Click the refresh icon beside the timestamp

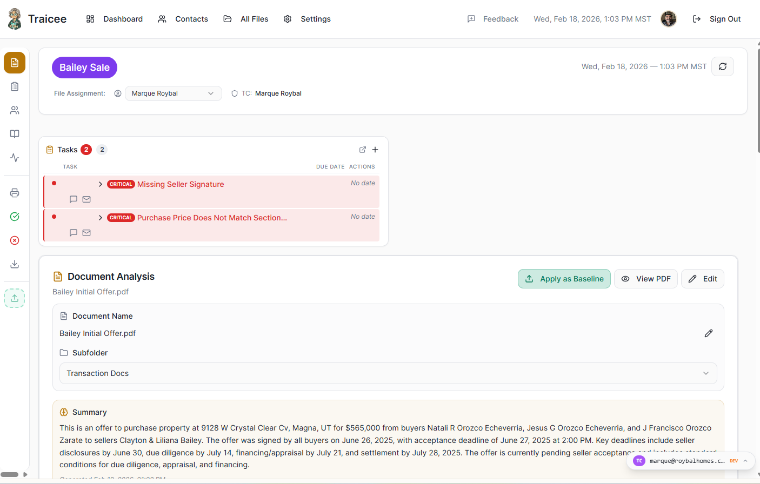[722, 66]
